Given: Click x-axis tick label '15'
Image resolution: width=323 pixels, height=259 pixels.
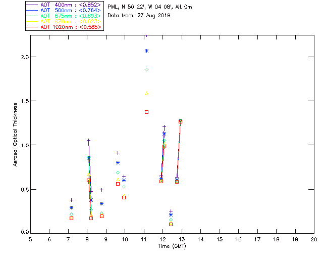Looking at the screenshot, I should click(220, 239).
